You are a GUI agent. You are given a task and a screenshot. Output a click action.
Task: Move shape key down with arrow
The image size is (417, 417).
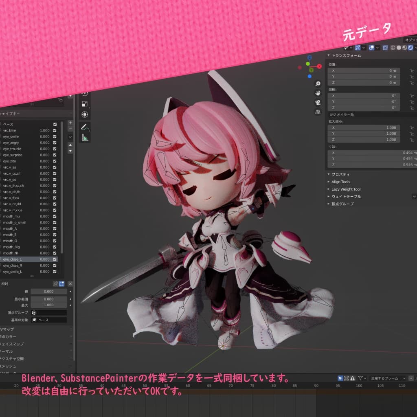[x=70, y=151]
